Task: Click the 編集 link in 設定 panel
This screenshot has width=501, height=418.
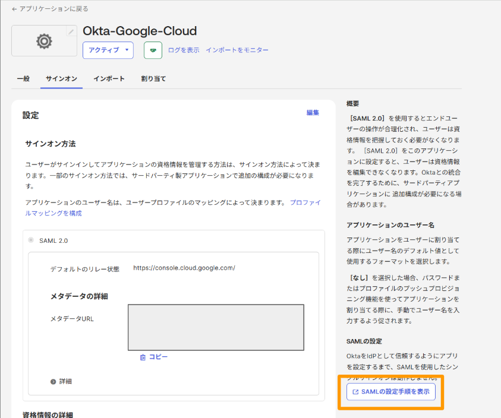Action: coord(313,112)
